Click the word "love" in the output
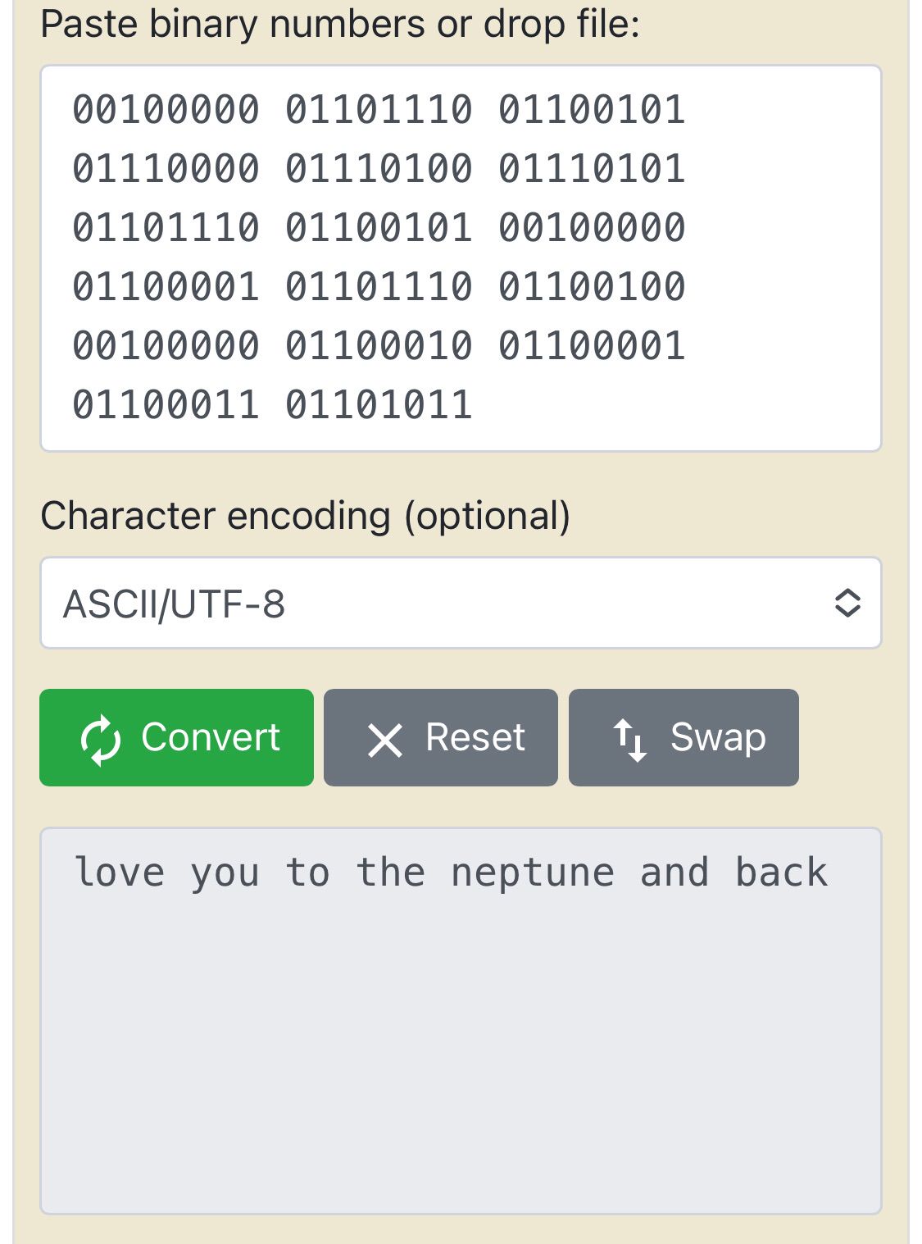The width and height of the screenshot is (922, 1244). pos(120,873)
